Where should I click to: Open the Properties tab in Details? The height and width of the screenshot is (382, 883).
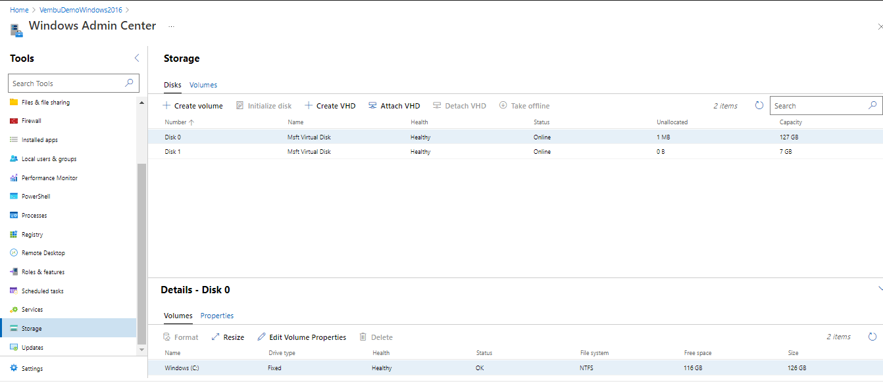(x=217, y=316)
